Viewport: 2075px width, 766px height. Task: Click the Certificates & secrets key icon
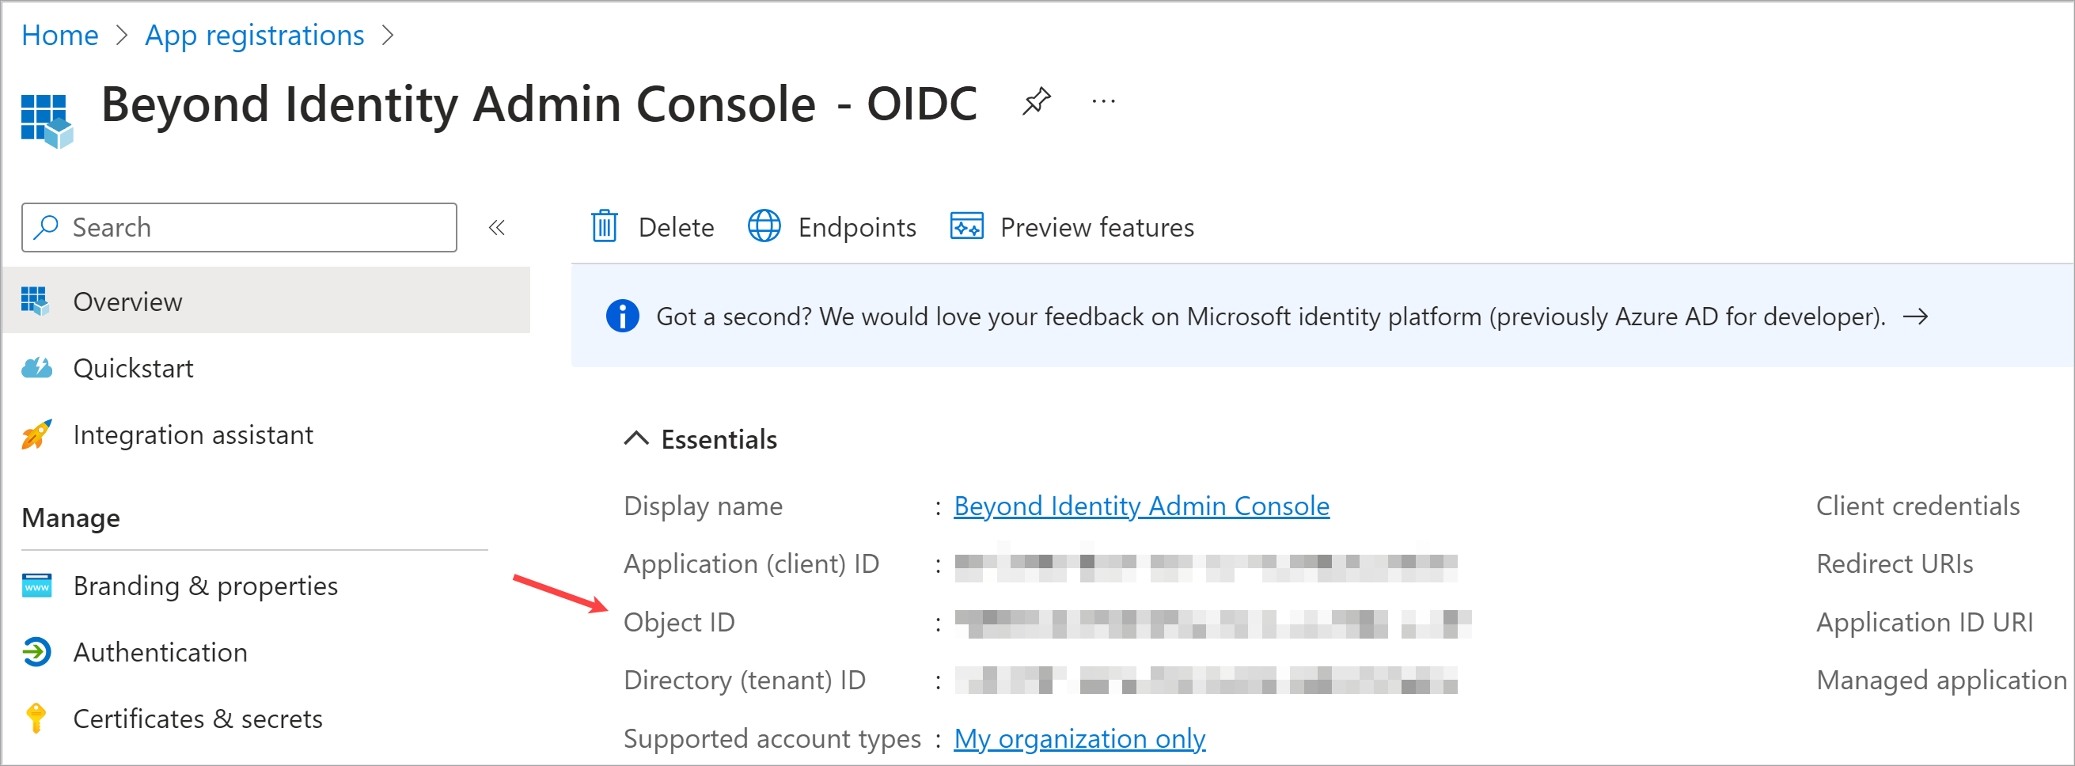tap(36, 719)
